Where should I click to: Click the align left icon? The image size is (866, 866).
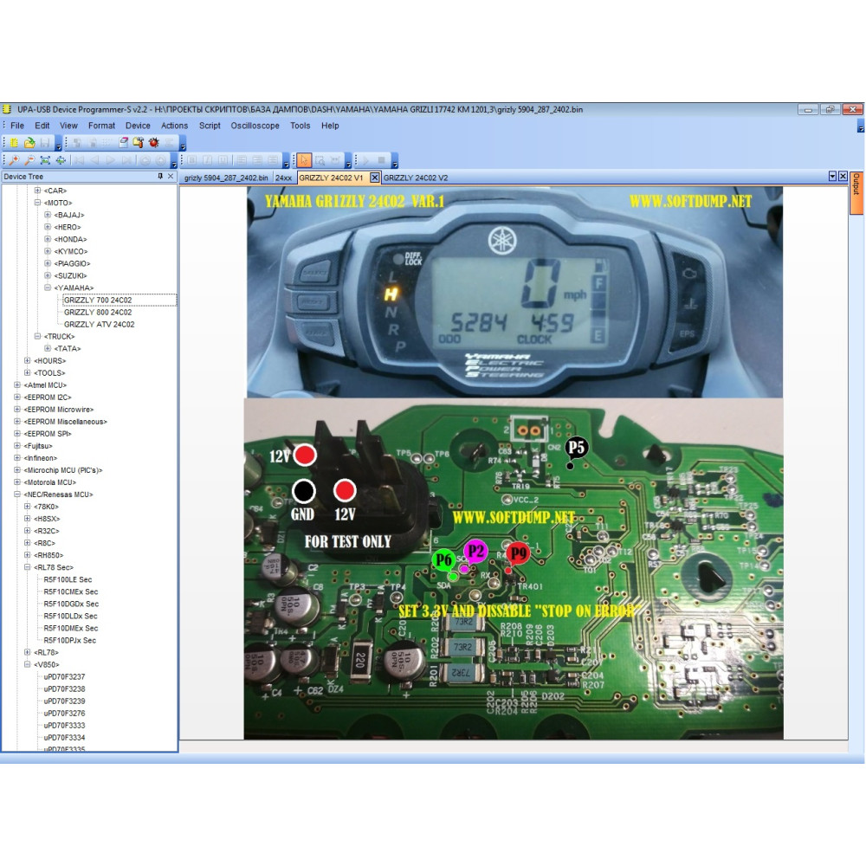click(242, 160)
